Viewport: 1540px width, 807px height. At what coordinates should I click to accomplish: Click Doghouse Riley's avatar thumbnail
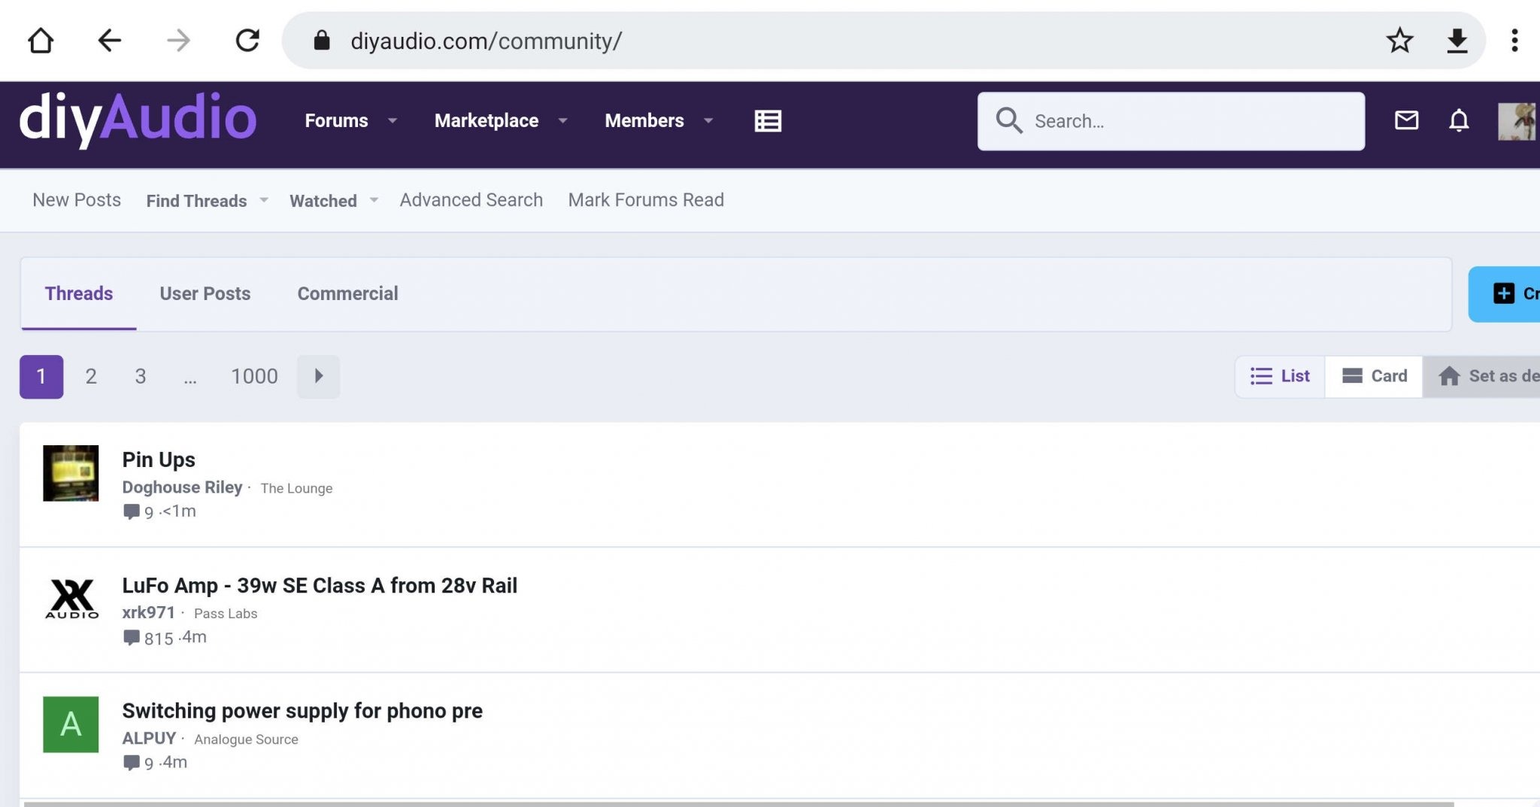click(71, 473)
